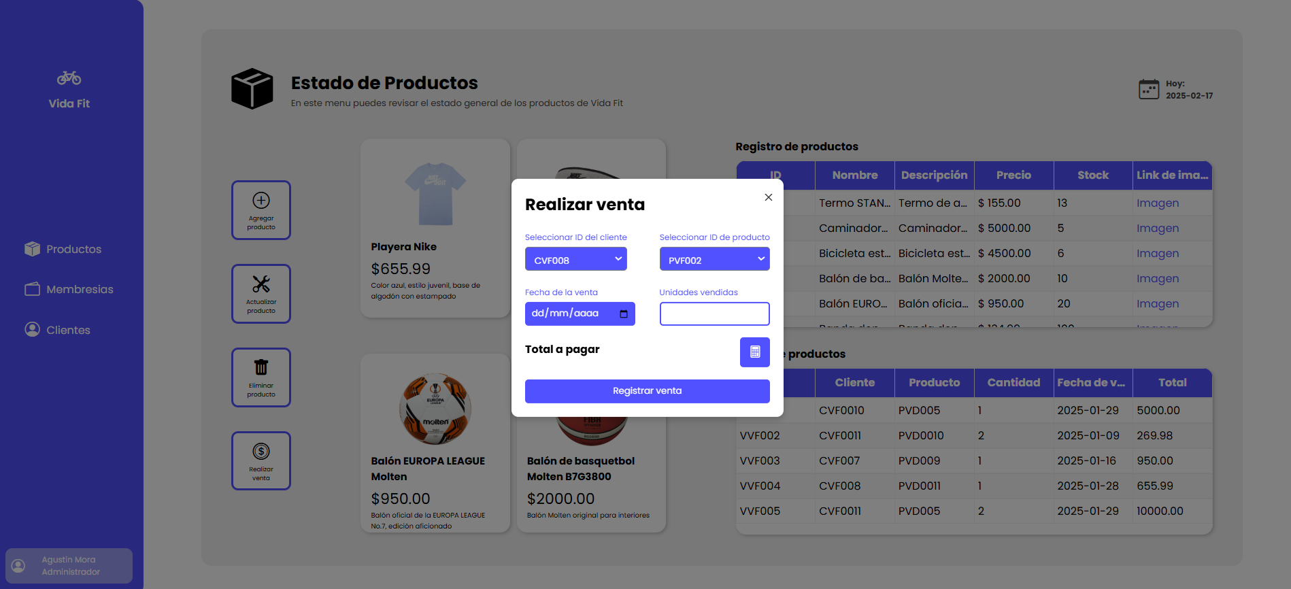This screenshot has height=589, width=1291.
Task: Click the calendar icon beside Hoy date
Action: pyautogui.click(x=1149, y=89)
